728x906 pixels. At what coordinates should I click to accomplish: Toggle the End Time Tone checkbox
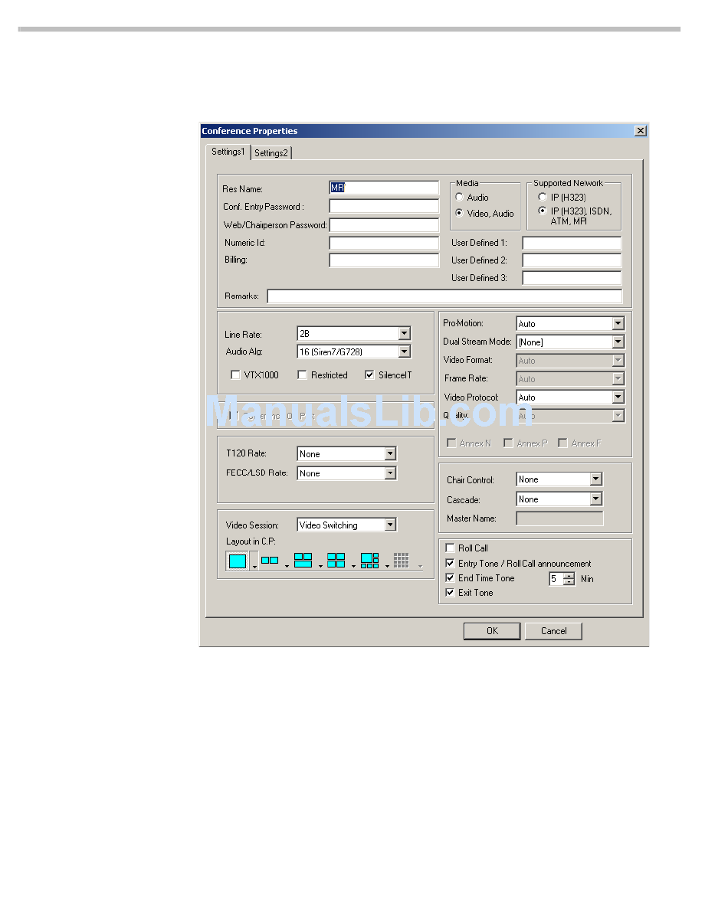coord(450,577)
